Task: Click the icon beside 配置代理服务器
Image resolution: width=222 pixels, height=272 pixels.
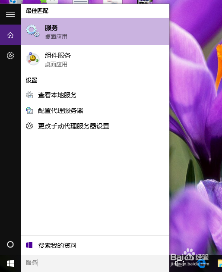Action: coord(29,110)
